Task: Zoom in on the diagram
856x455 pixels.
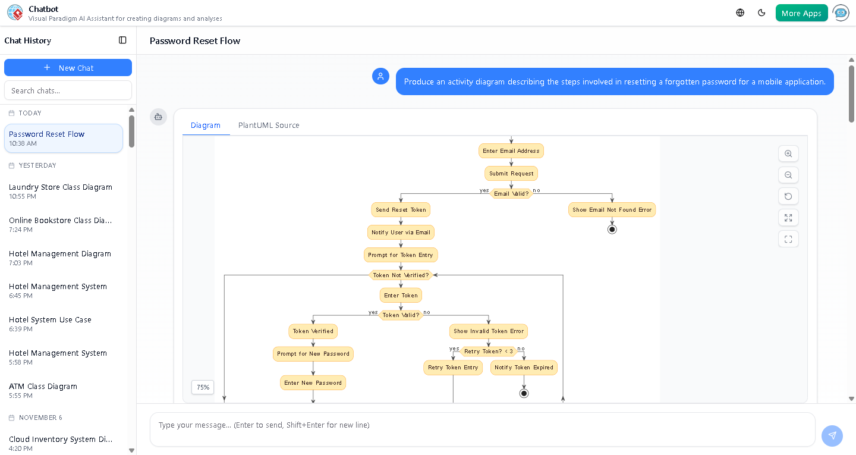Action: tap(788, 153)
